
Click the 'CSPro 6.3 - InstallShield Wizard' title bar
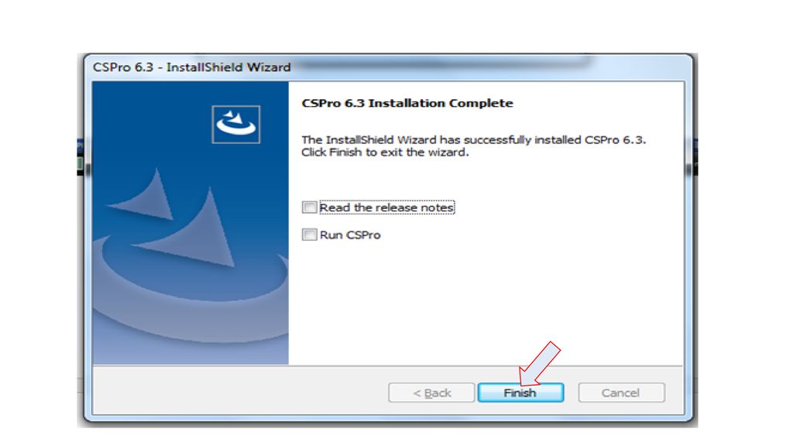click(192, 67)
